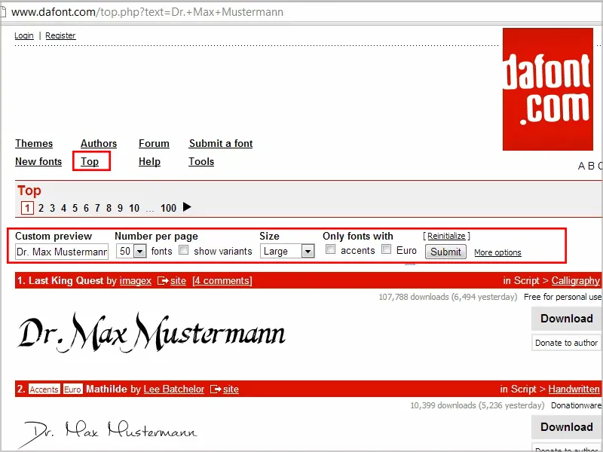Open Mathilde site link
Screen dimensions: 603x452
(x=231, y=389)
